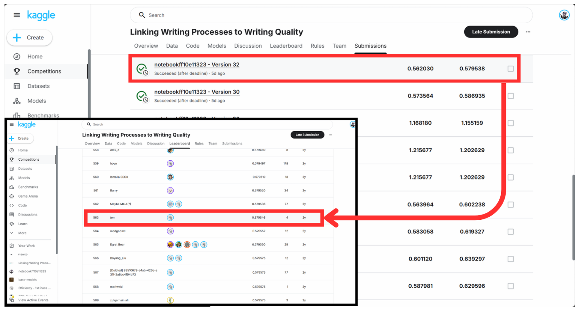
Task: Open the hamburger menu in the main Kaggle window
Action: [x=17, y=15]
